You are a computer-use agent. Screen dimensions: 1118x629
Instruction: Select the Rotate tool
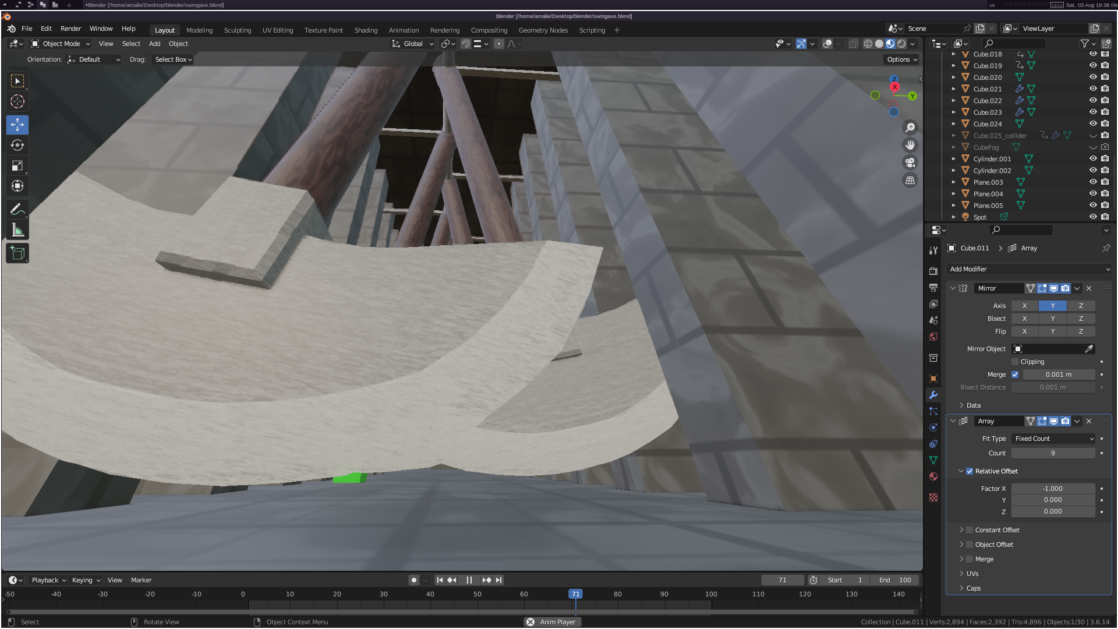(17, 145)
